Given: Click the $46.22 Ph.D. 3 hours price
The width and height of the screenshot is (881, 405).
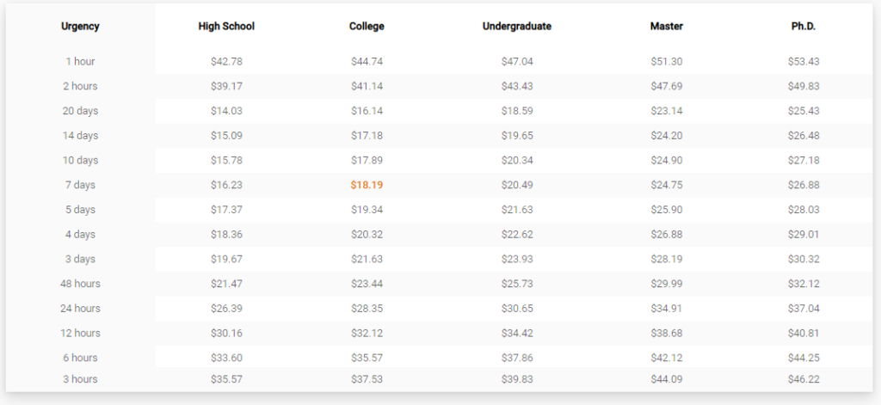Looking at the screenshot, I should [x=804, y=379].
